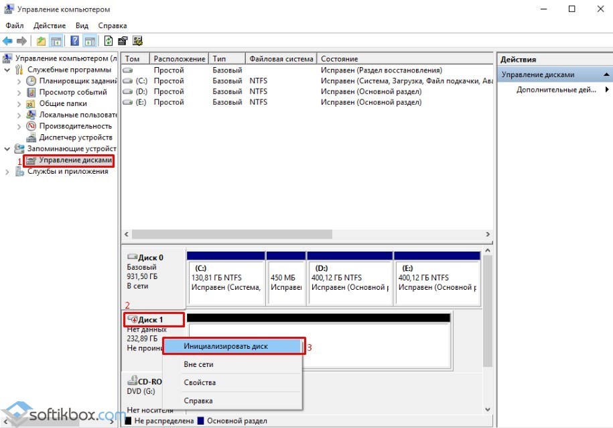Open Диспетчер устройств in the tree
Image resolution: width=613 pixels, height=428 pixels.
[75, 138]
